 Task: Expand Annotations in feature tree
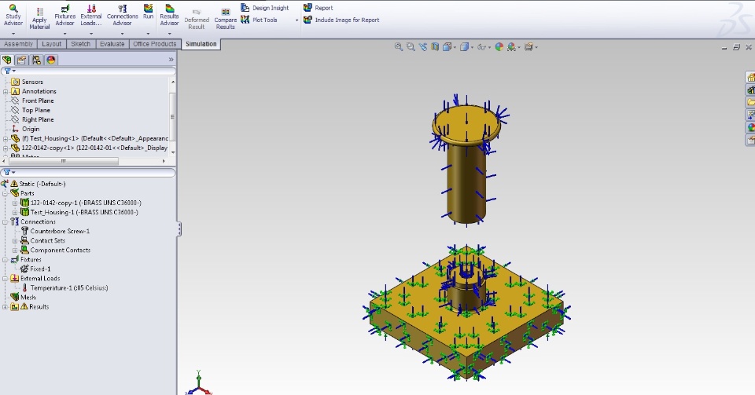[x=6, y=91]
